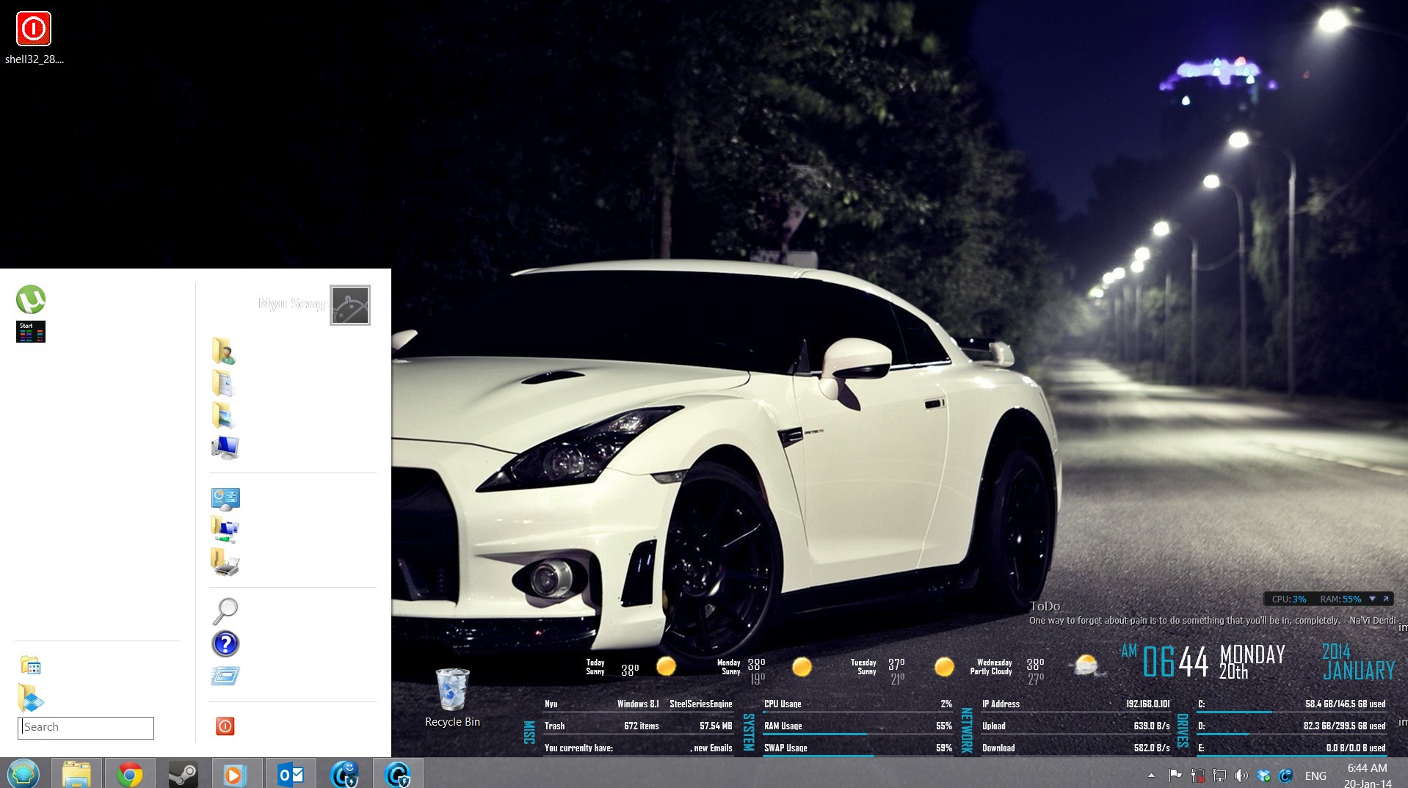Click the Dropbox tray icon
Image resolution: width=1408 pixels, height=788 pixels.
click(x=1263, y=776)
